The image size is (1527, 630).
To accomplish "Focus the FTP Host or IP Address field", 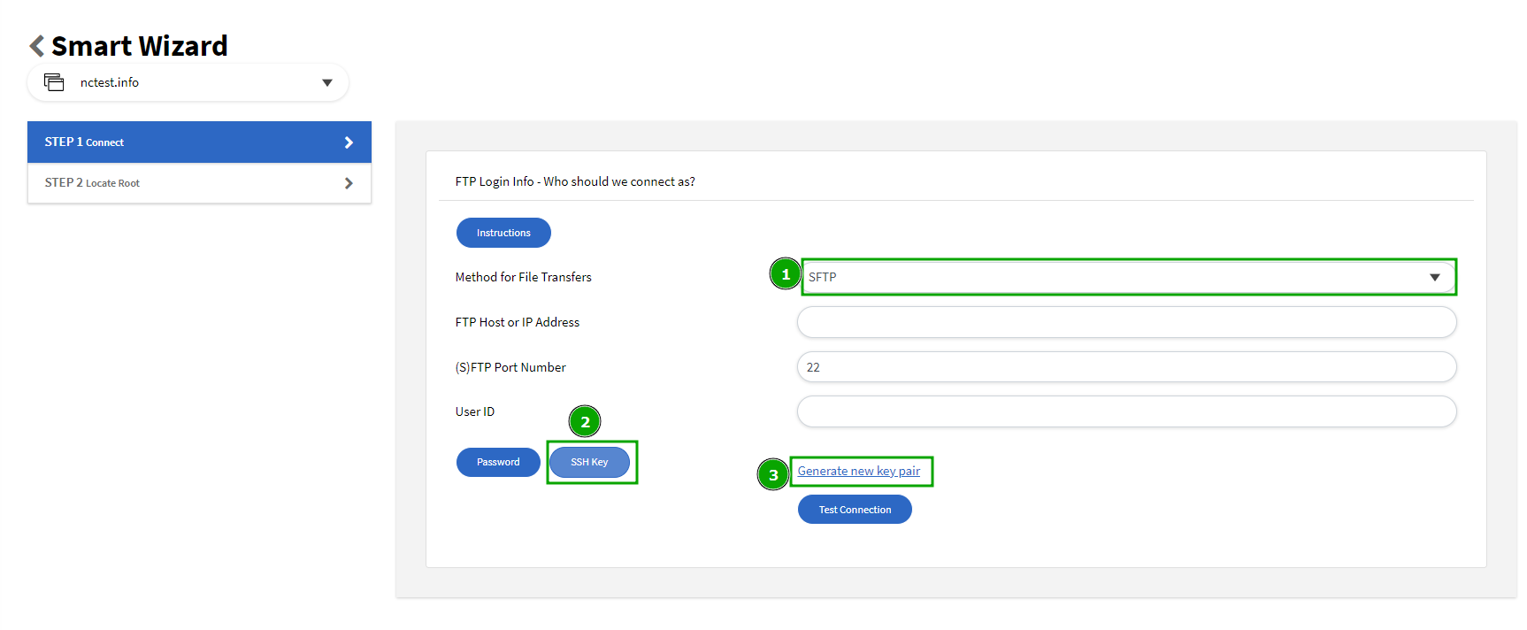I will [1126, 322].
